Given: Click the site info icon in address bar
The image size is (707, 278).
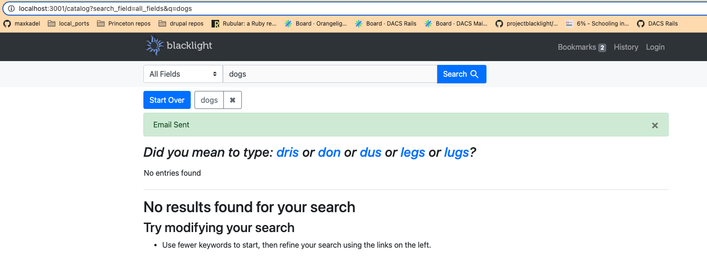Looking at the screenshot, I should pyautogui.click(x=11, y=9).
